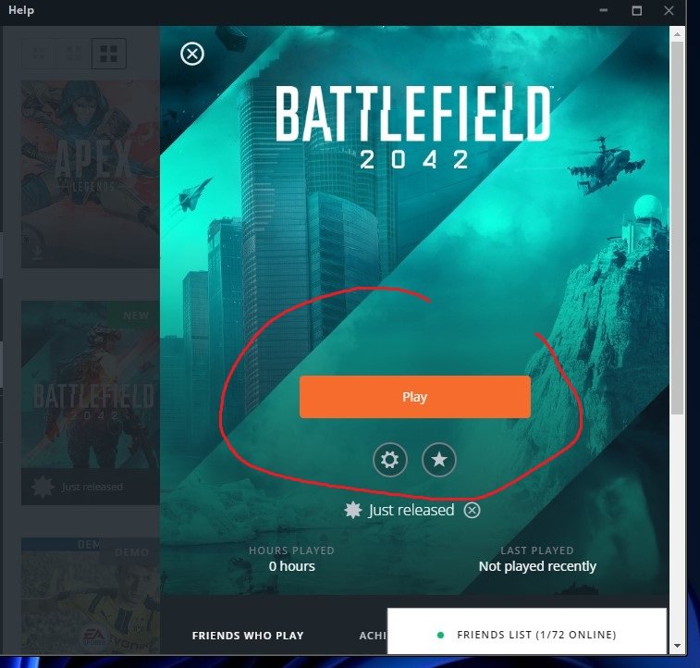Dismiss the Just released notice
The height and width of the screenshot is (668, 700).
pyautogui.click(x=472, y=510)
